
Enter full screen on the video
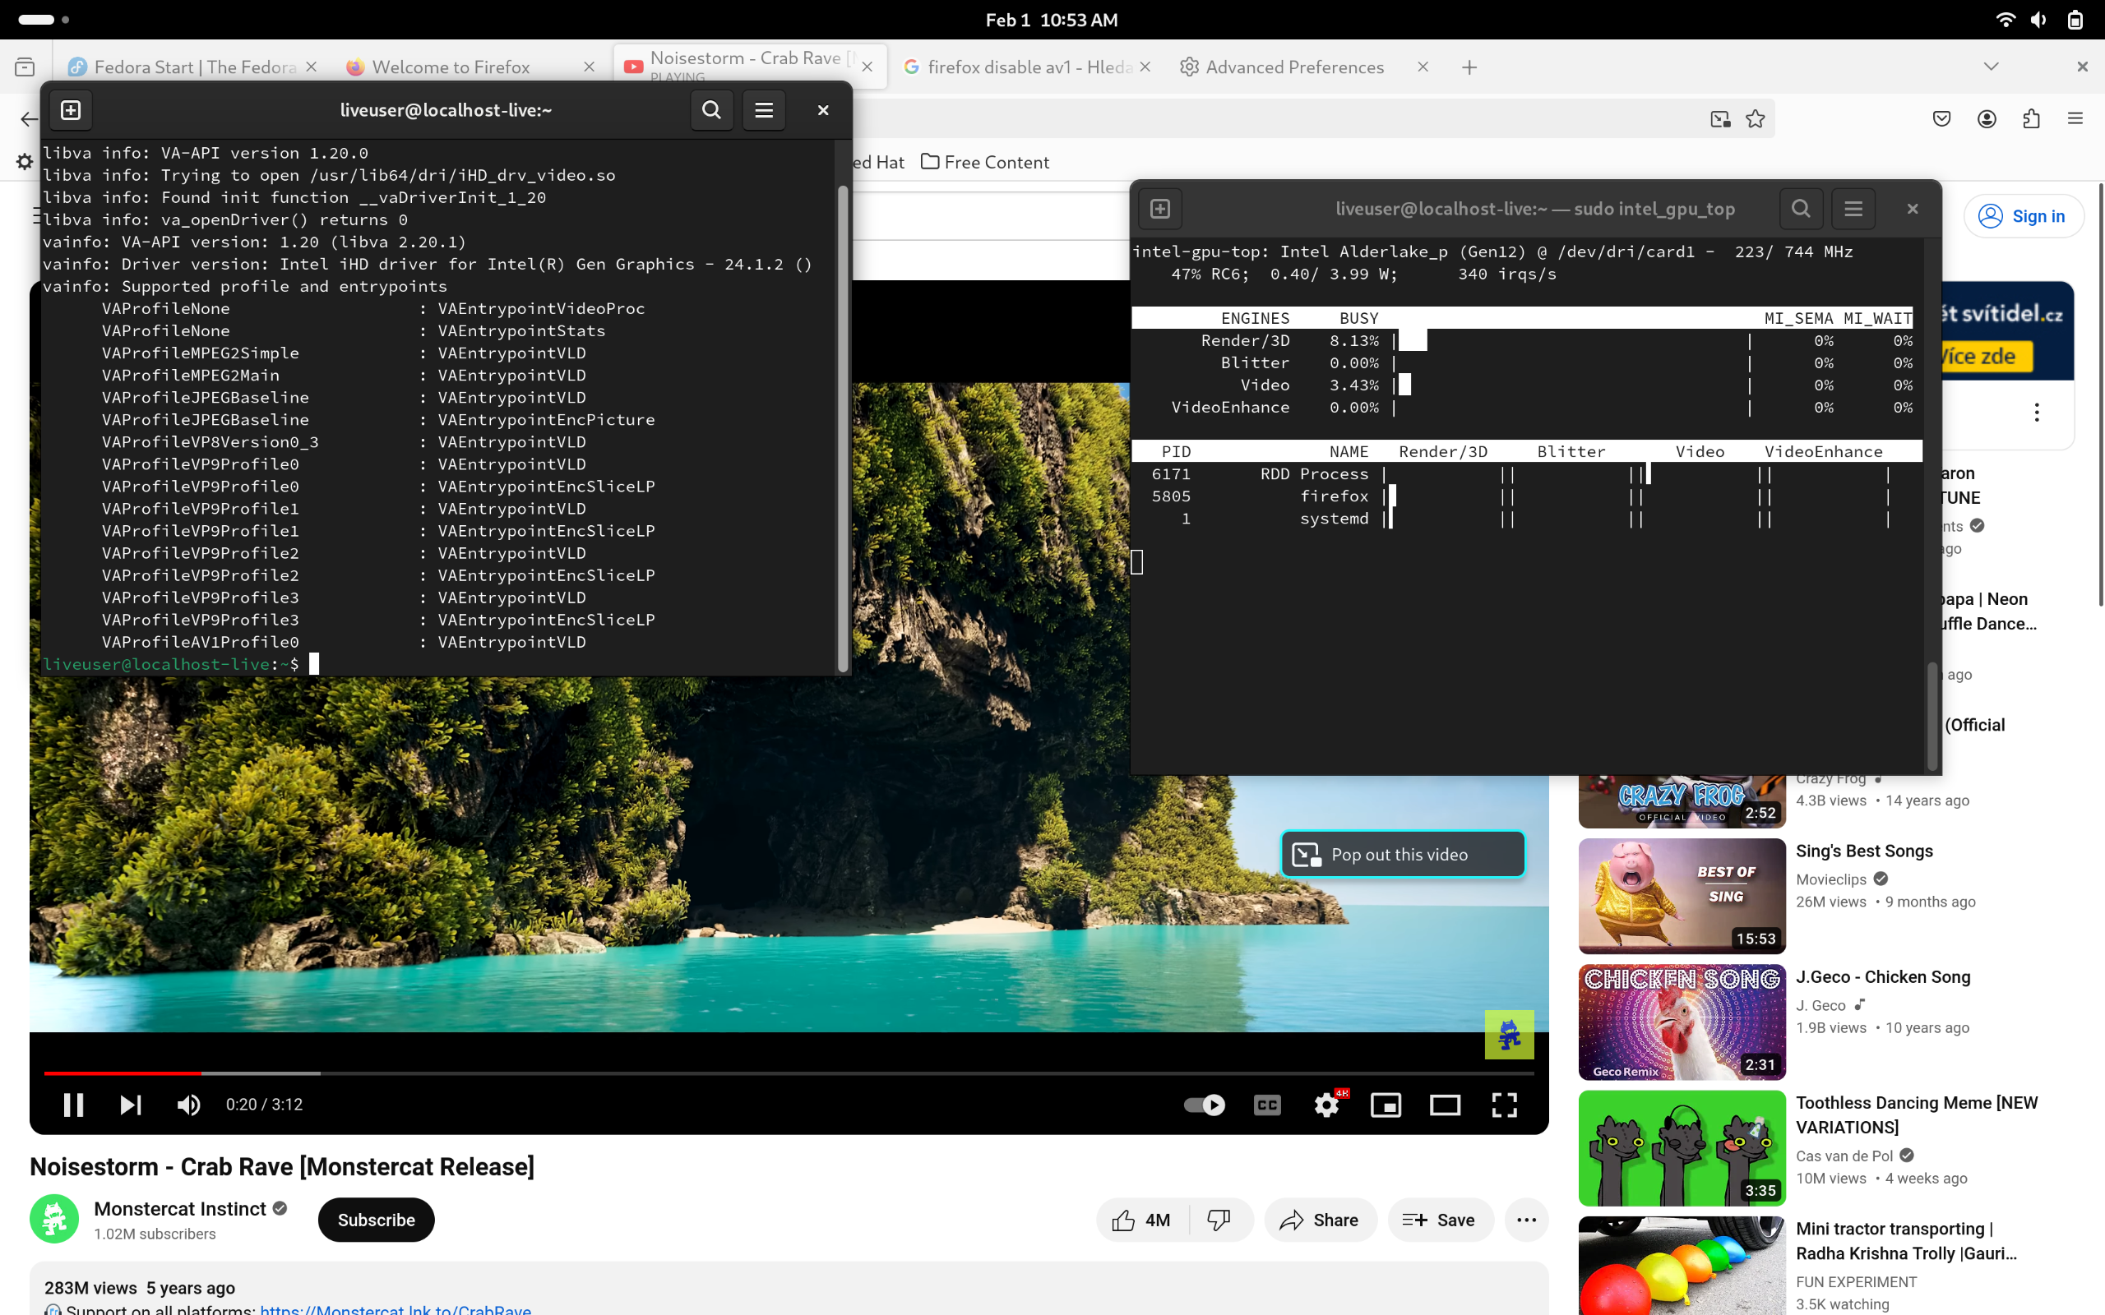pos(1504,1105)
